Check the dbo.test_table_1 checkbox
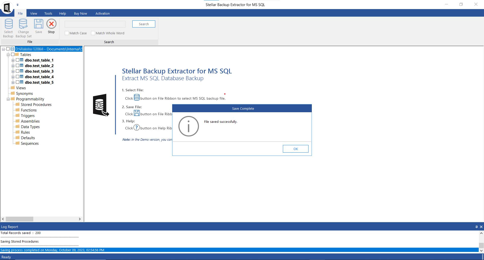The width and height of the screenshot is (484, 260). pyautogui.click(x=17, y=60)
